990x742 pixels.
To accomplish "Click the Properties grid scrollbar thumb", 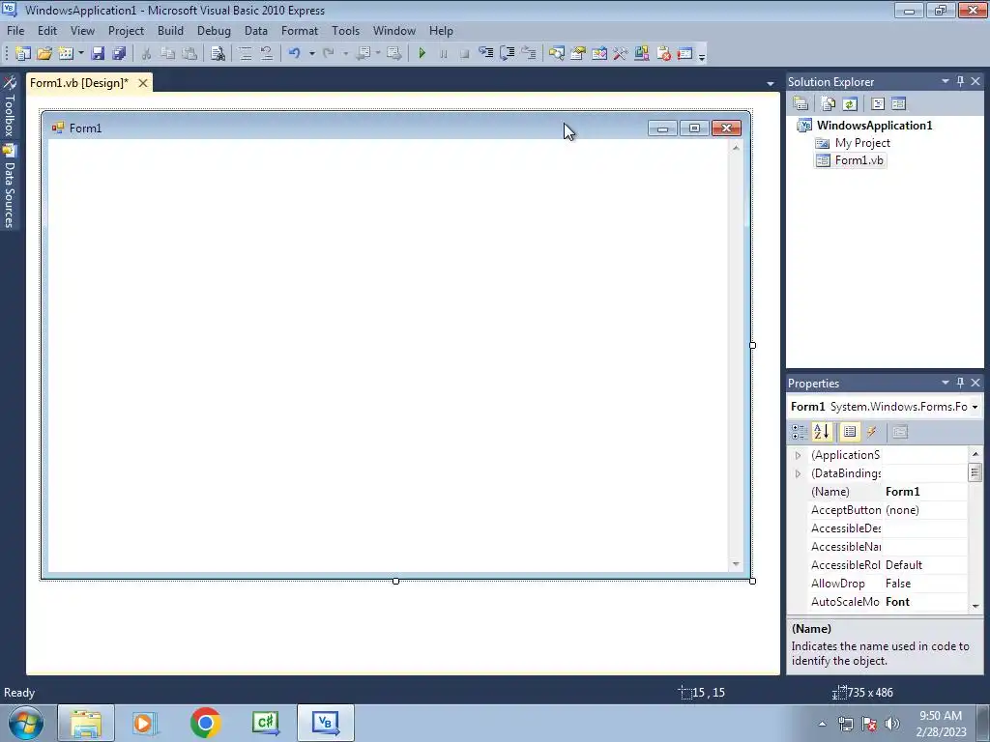I will pos(975,471).
